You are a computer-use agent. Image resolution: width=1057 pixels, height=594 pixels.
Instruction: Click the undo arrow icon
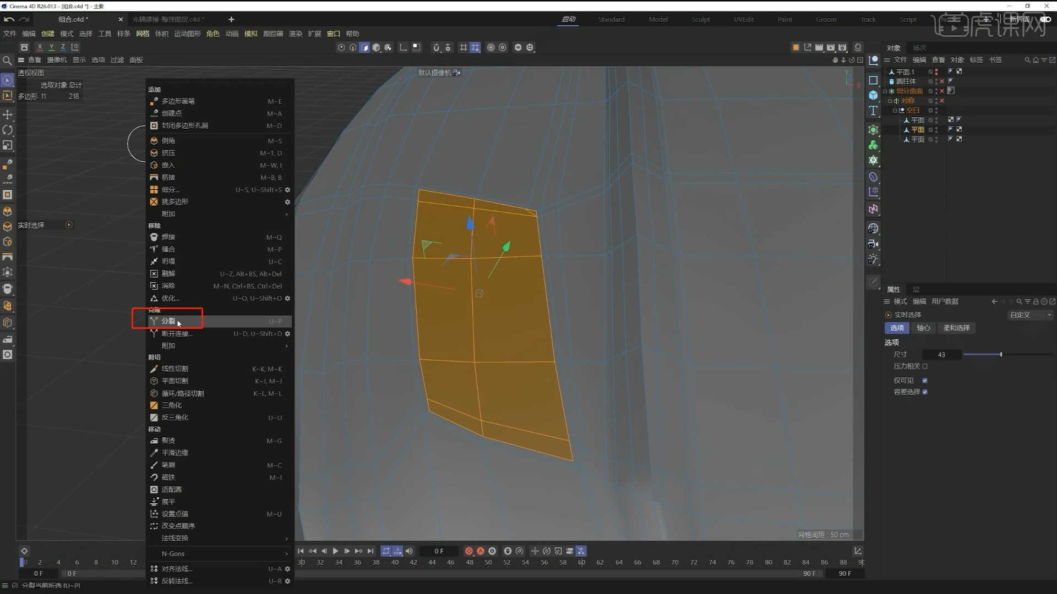pos(9,19)
